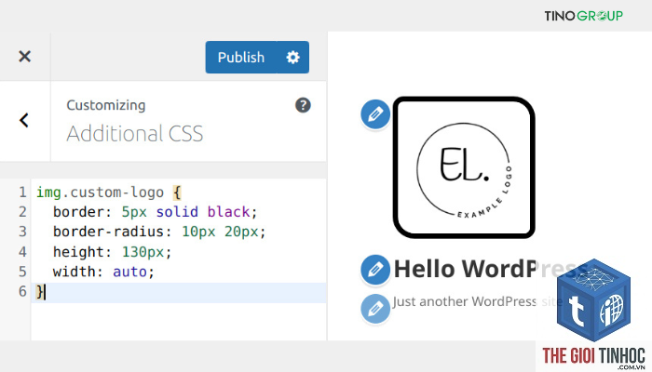Viewport: 652px width, 372px height.
Task: Open publish settings gear icon
Action: (292, 58)
